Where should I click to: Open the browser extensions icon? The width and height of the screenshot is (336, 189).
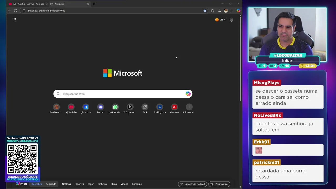(212, 10)
